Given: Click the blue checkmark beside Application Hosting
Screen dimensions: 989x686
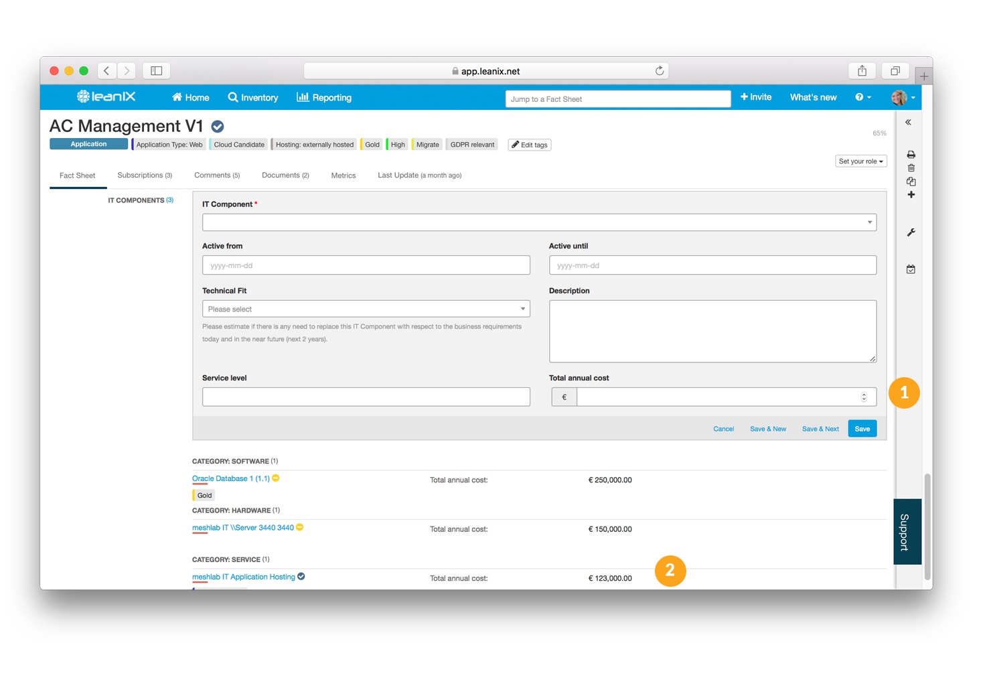Looking at the screenshot, I should 301,576.
